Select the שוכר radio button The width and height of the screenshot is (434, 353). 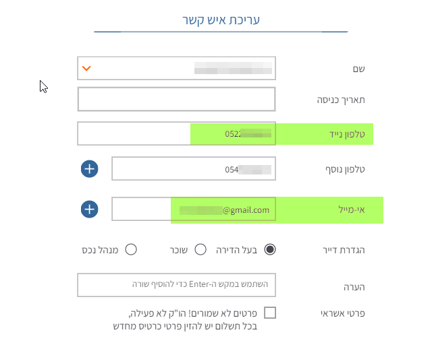click(200, 249)
